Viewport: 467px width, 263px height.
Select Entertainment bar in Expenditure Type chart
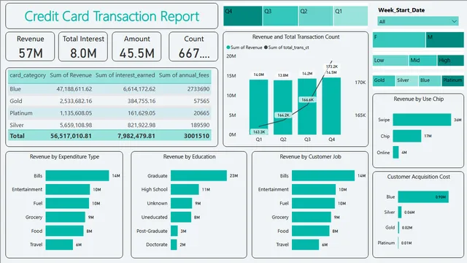coord(68,189)
